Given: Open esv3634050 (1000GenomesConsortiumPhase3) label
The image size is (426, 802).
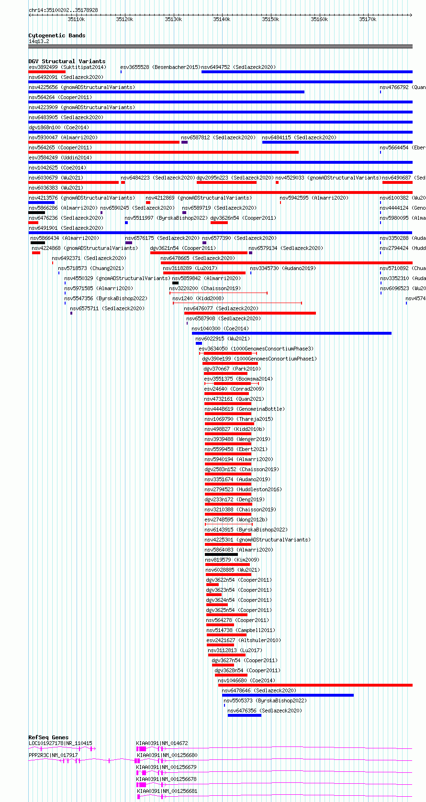Looking at the screenshot, I should [x=256, y=349].
